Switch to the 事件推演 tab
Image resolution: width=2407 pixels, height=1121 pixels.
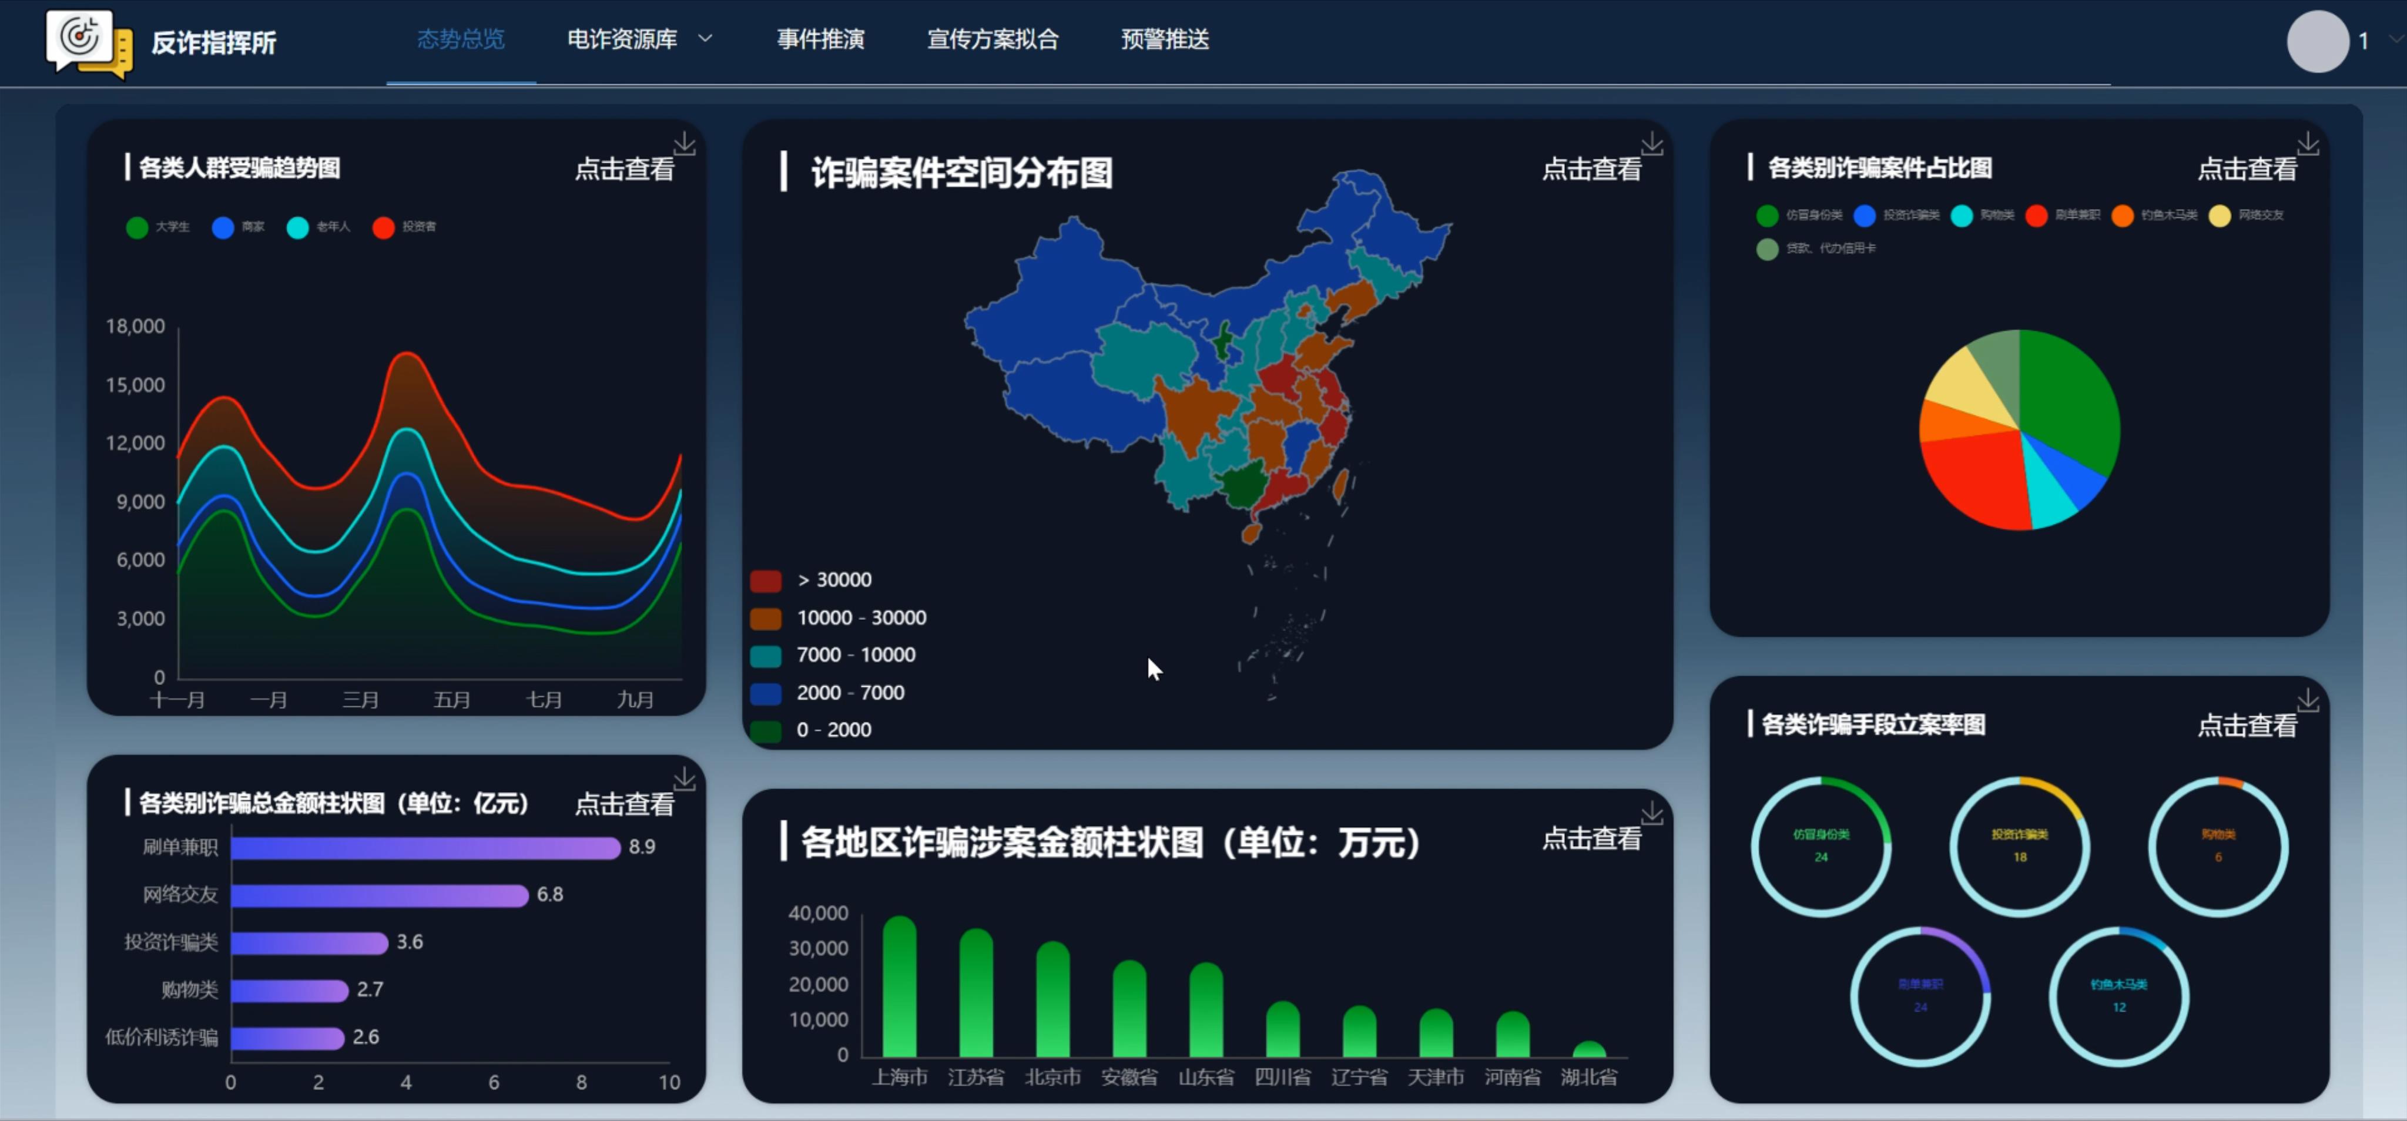pyautogui.click(x=822, y=40)
